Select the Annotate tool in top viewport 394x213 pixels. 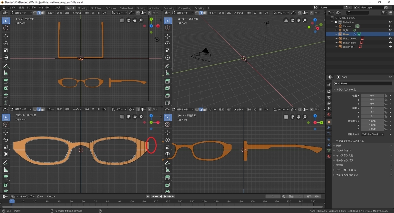(6, 66)
